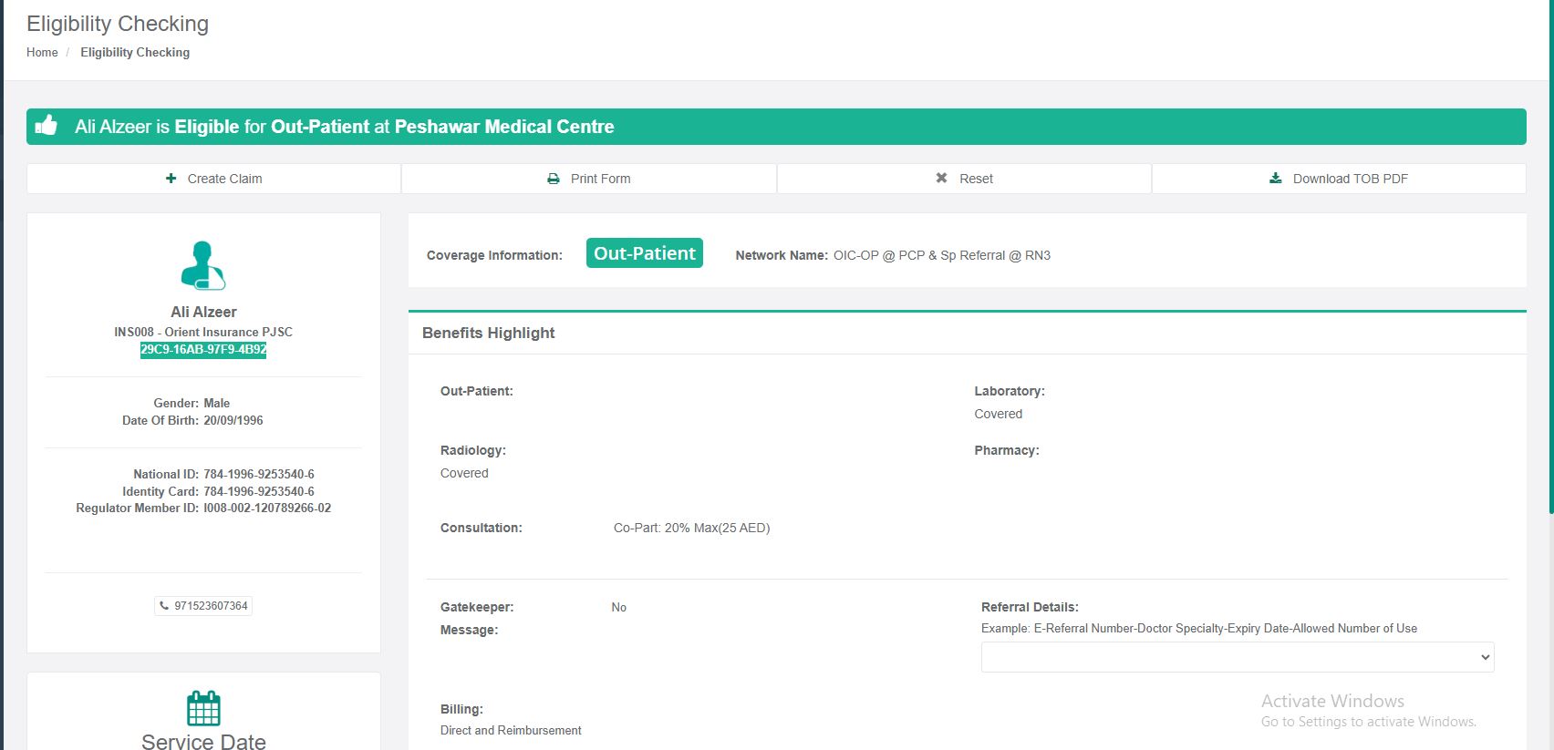Click the phone icon beside 971523607364
The height and width of the screenshot is (750, 1554).
[x=164, y=606]
